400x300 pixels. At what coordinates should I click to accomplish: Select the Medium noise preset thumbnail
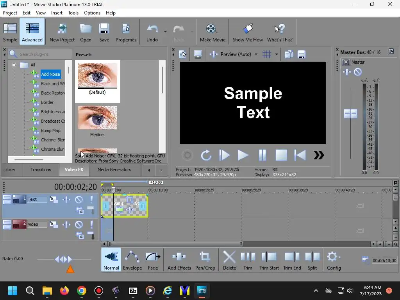pos(97,118)
